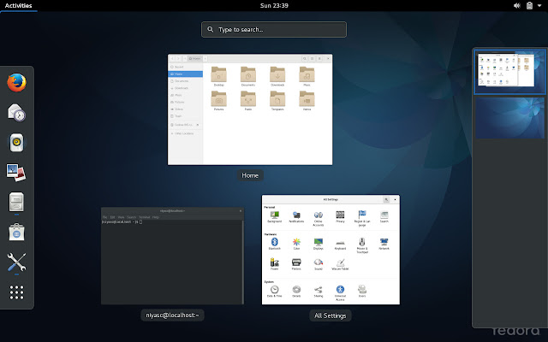Open Privacy in All Settings
Image resolution: width=548 pixels, height=342 pixels.
(340, 216)
